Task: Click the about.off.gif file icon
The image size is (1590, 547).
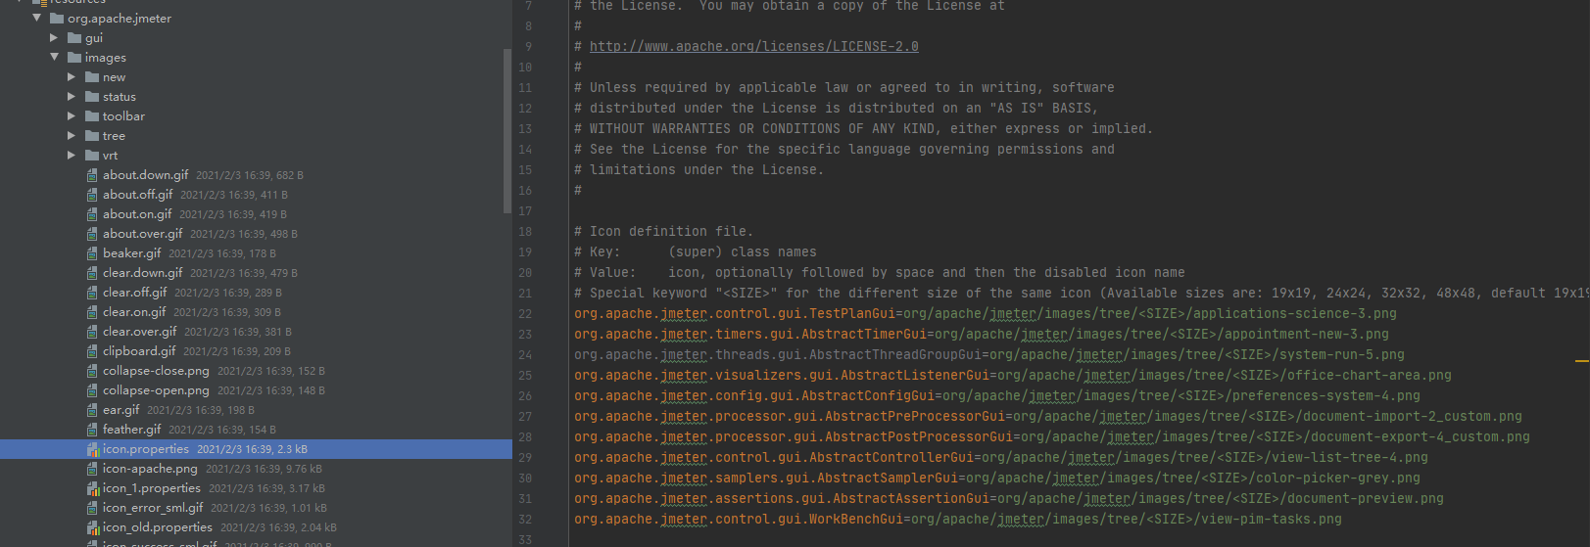Action: tap(92, 195)
